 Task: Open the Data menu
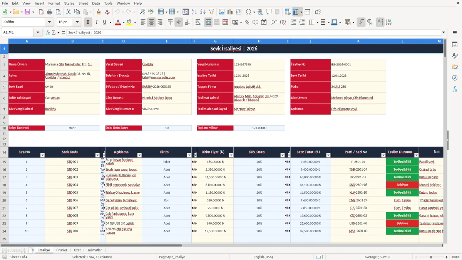pos(96,3)
